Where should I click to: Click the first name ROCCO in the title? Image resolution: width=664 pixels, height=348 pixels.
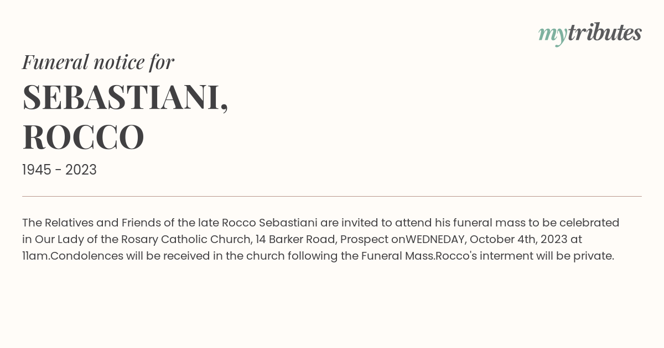pyautogui.click(x=83, y=137)
